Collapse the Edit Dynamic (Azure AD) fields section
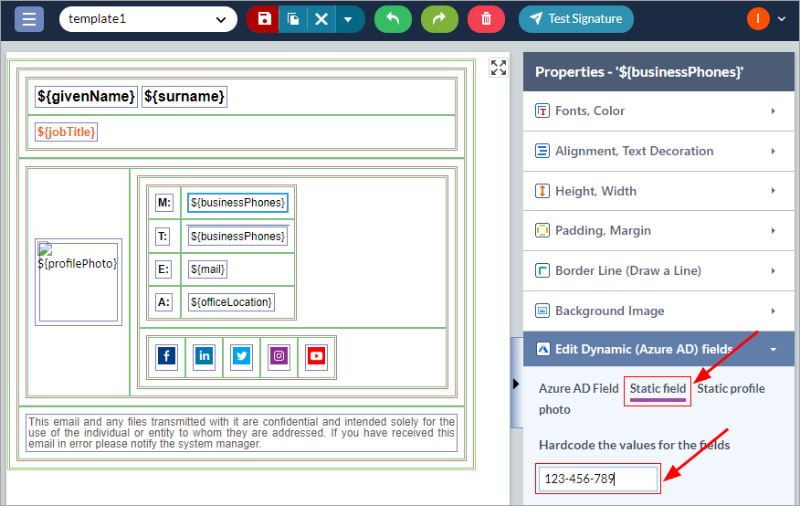Screen dimensions: 800x506 tap(658, 349)
